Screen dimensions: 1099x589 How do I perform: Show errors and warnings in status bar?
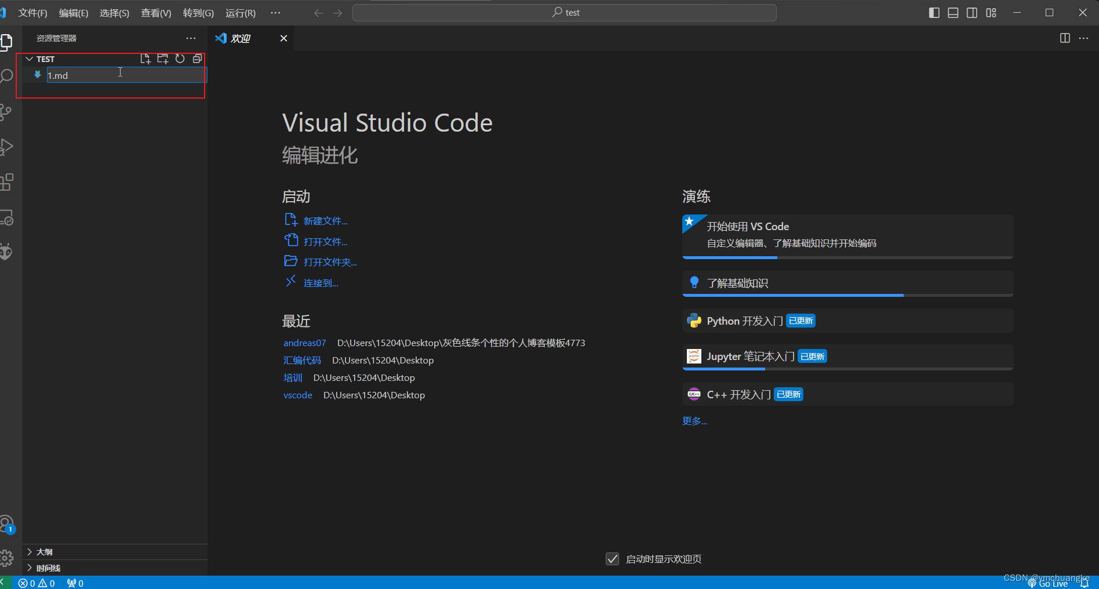pyautogui.click(x=37, y=583)
